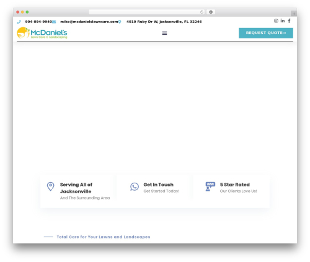The width and height of the screenshot is (310, 262).
Task: Open the Instagram profile icon
Action: 276,20
